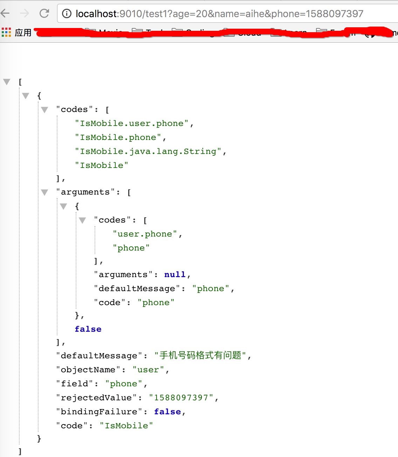
Task: Select the 手机号码格式有问题 message text
Action: 200,356
